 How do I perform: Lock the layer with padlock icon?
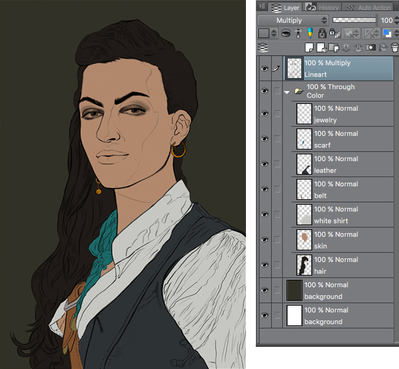(x=322, y=34)
